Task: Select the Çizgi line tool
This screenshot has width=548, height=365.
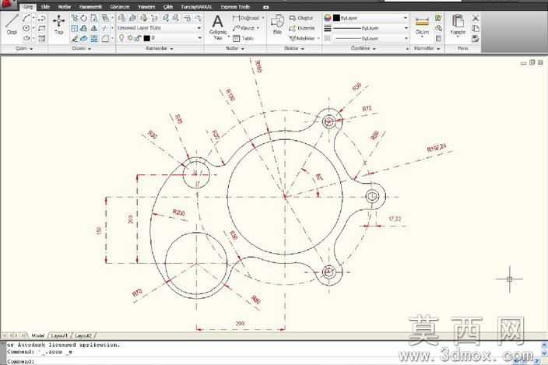Action: tap(12, 24)
